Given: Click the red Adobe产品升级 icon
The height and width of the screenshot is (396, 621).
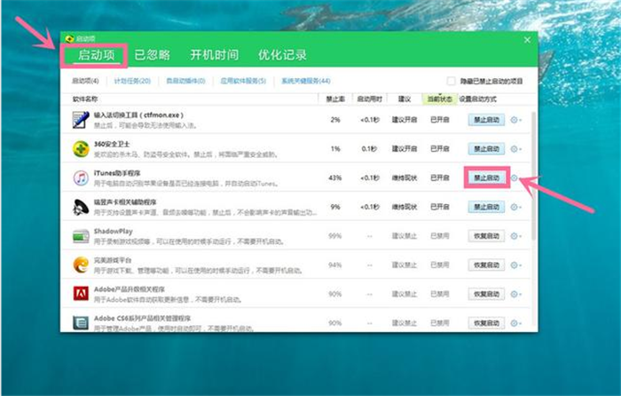Looking at the screenshot, I should click(81, 294).
